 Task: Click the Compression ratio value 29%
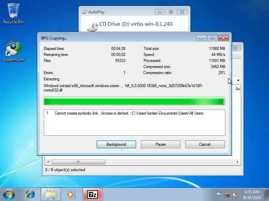(x=222, y=73)
